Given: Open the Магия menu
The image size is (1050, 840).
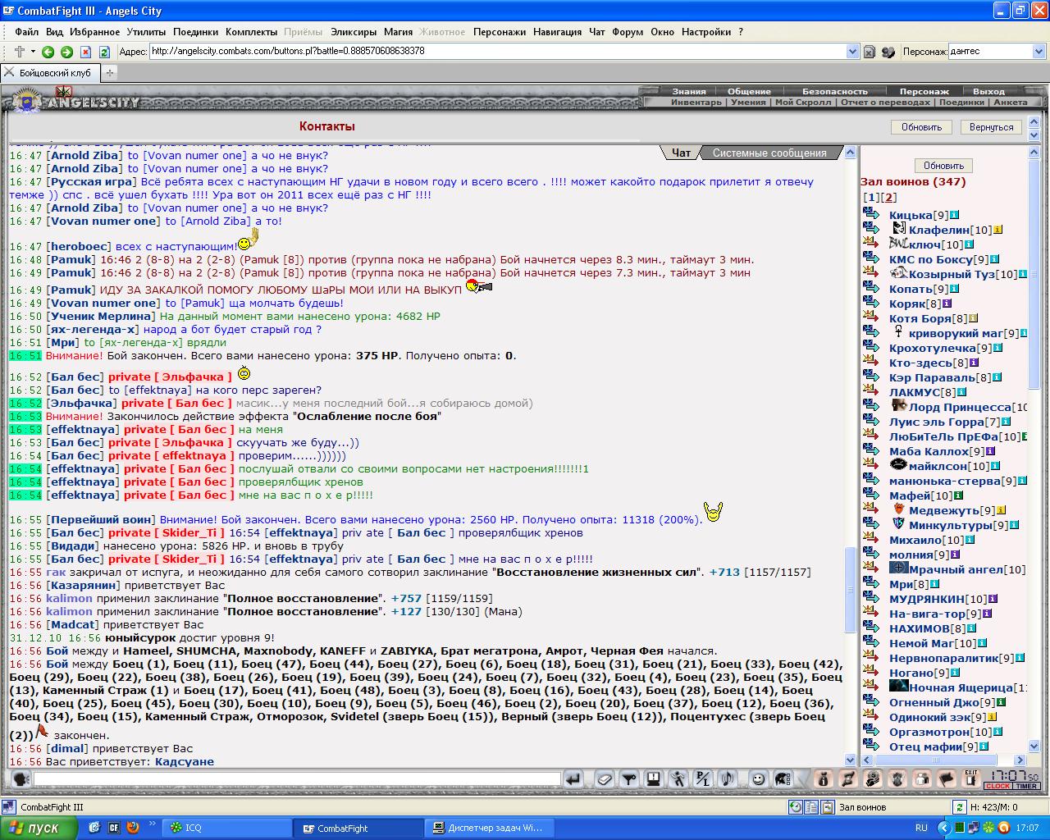Looking at the screenshot, I should 398,32.
